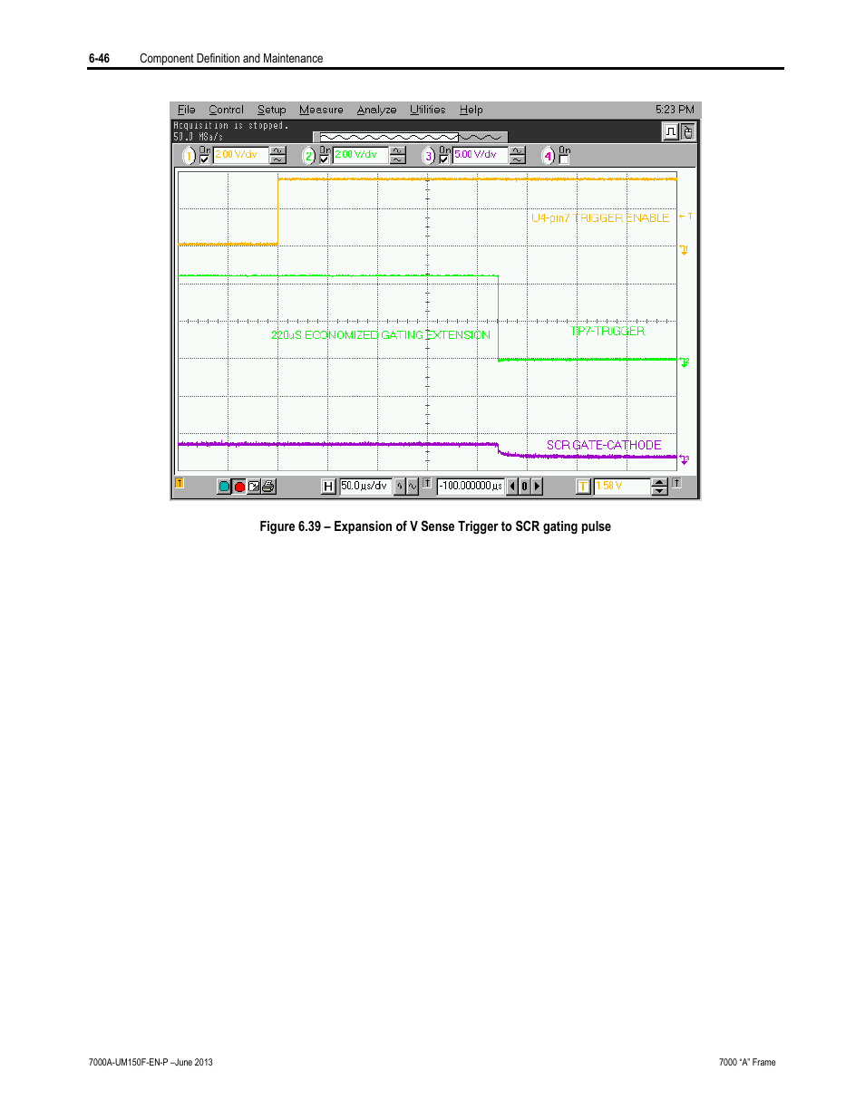Screen dimensions: 865x1119
Task: Click the wide-waveform timebase zoom icon
Action: click(413, 487)
